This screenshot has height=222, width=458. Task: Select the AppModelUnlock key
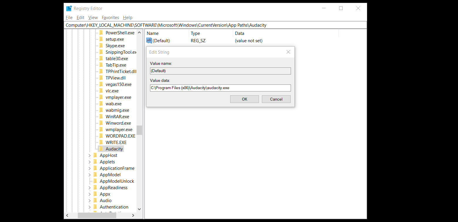pyautogui.click(x=117, y=181)
